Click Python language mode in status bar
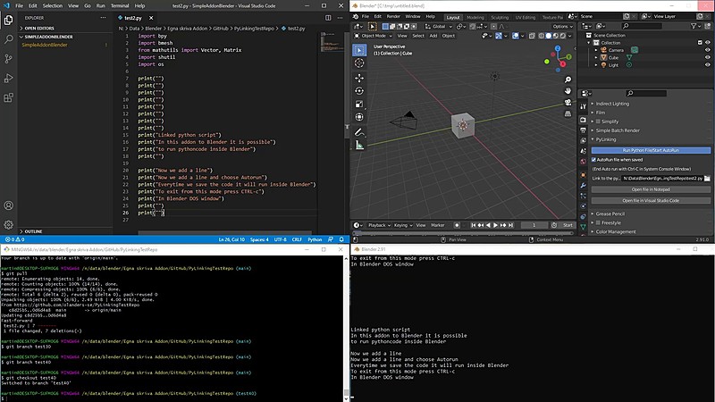This screenshot has width=715, height=402. tap(315, 239)
